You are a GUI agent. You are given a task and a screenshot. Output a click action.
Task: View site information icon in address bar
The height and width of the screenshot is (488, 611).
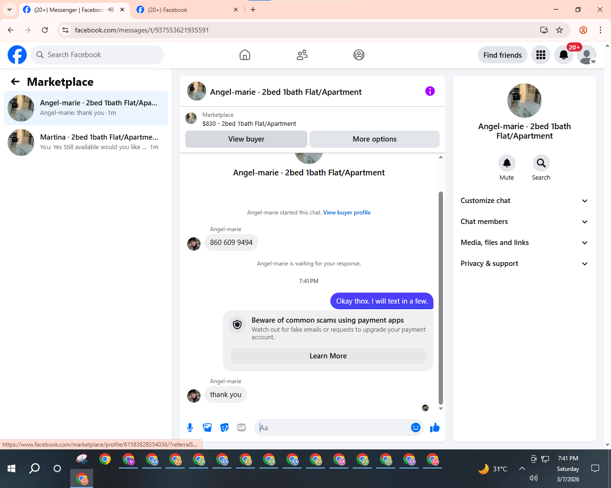point(65,30)
